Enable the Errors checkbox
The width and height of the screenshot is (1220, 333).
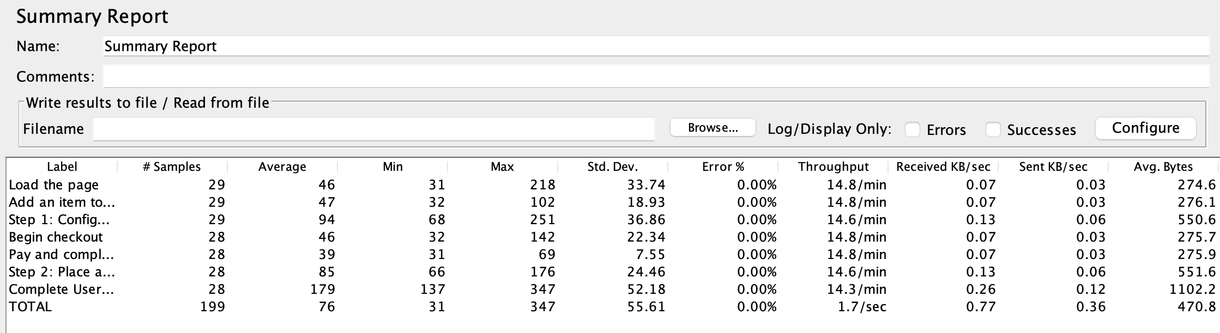[x=913, y=129]
